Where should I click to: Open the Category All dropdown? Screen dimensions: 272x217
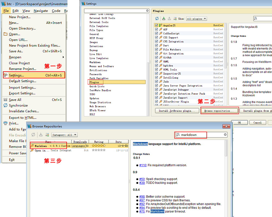64,135
